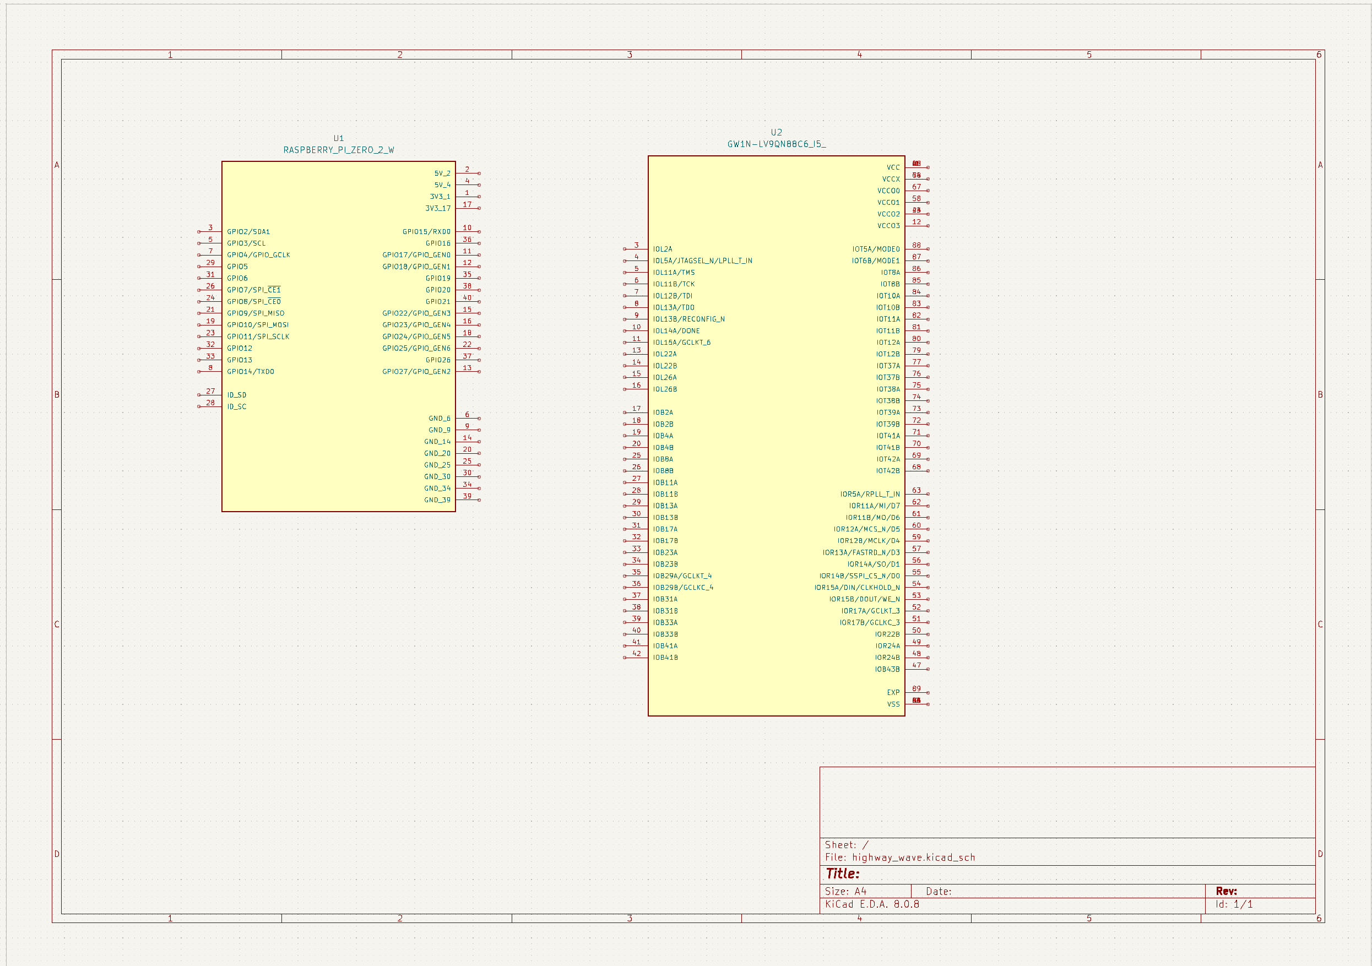Select the U1 reference designator label
1372x966 pixels.
tap(338, 138)
